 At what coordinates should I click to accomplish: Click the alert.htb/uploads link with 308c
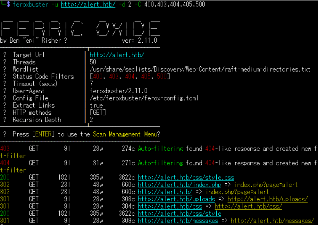click(176, 199)
